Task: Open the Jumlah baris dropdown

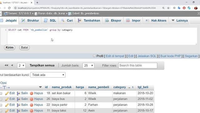Action: tap(88, 66)
